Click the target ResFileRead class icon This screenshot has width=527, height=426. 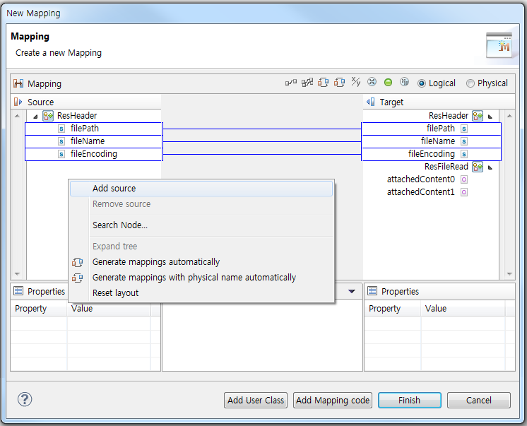pyautogui.click(x=478, y=167)
